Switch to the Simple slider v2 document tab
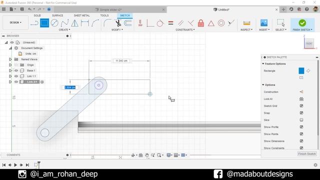 click(110, 9)
